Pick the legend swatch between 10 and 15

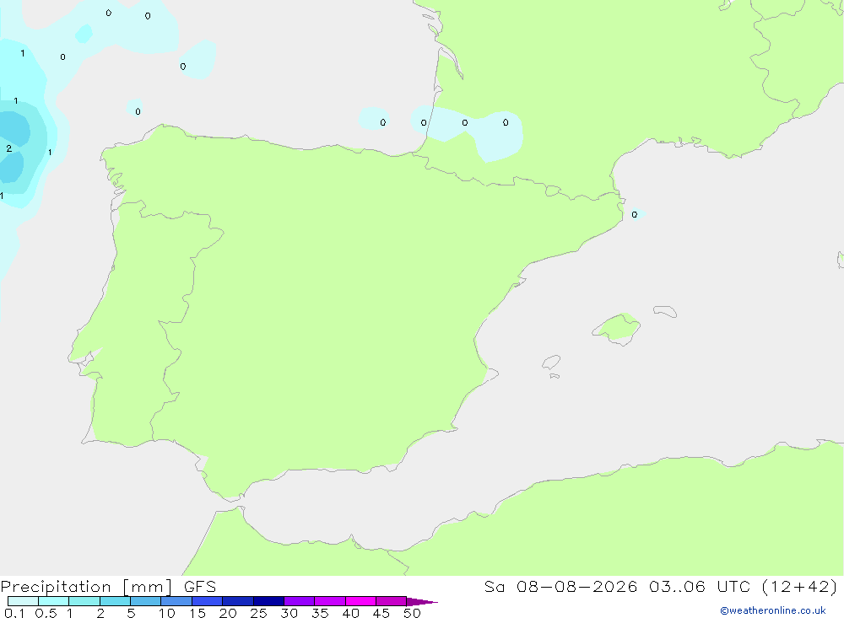[176, 601]
